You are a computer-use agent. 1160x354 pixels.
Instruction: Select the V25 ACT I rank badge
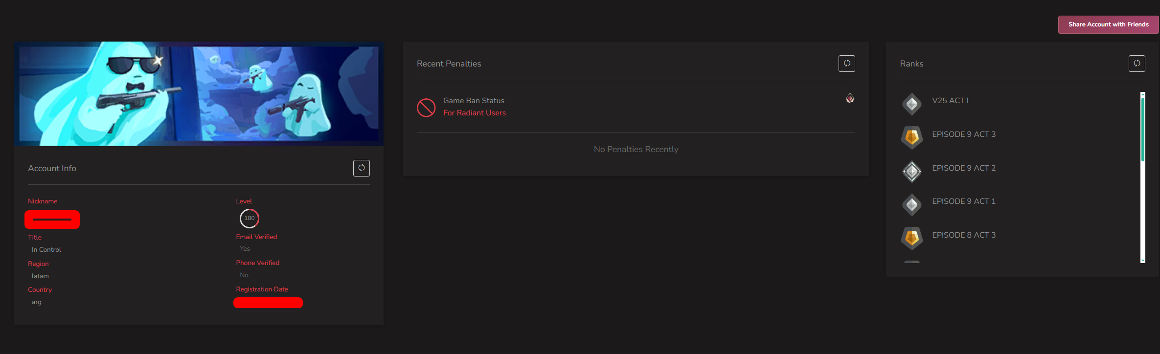coord(912,104)
